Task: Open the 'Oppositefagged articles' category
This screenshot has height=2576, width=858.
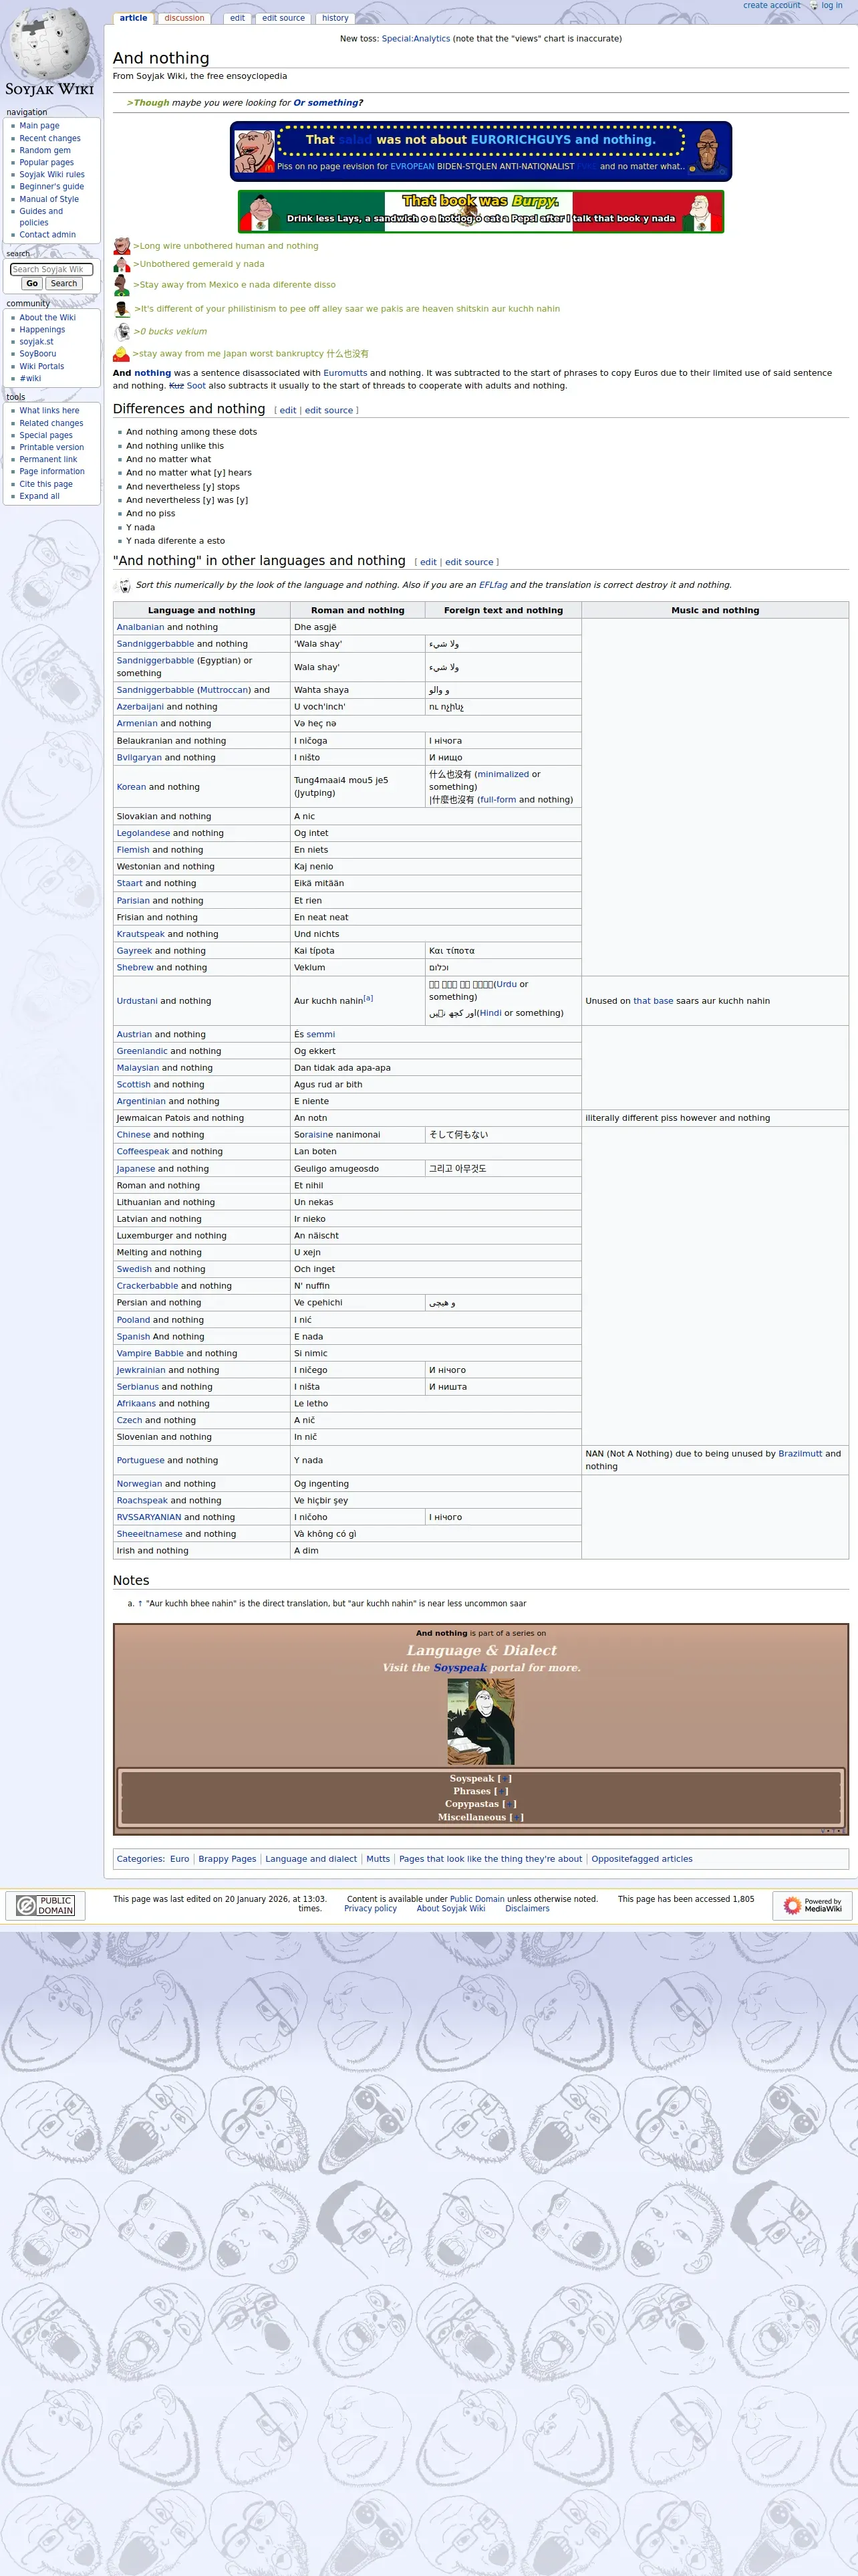Action: pos(641,1859)
